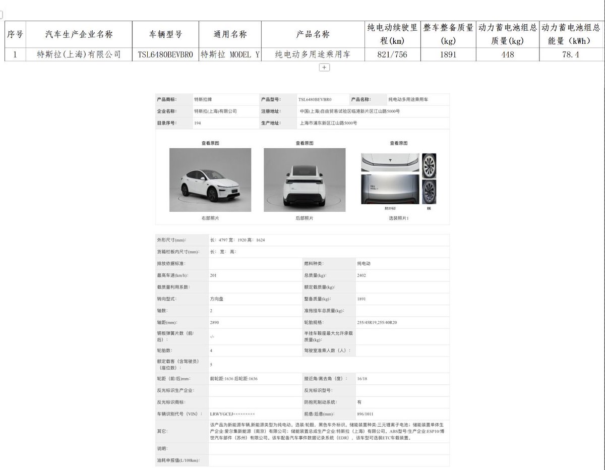The width and height of the screenshot is (605, 470).
Task: Click the plus button below the table
Action: [324, 67]
